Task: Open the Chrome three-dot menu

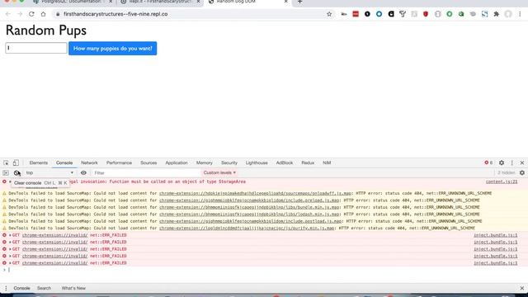Action: (x=520, y=14)
